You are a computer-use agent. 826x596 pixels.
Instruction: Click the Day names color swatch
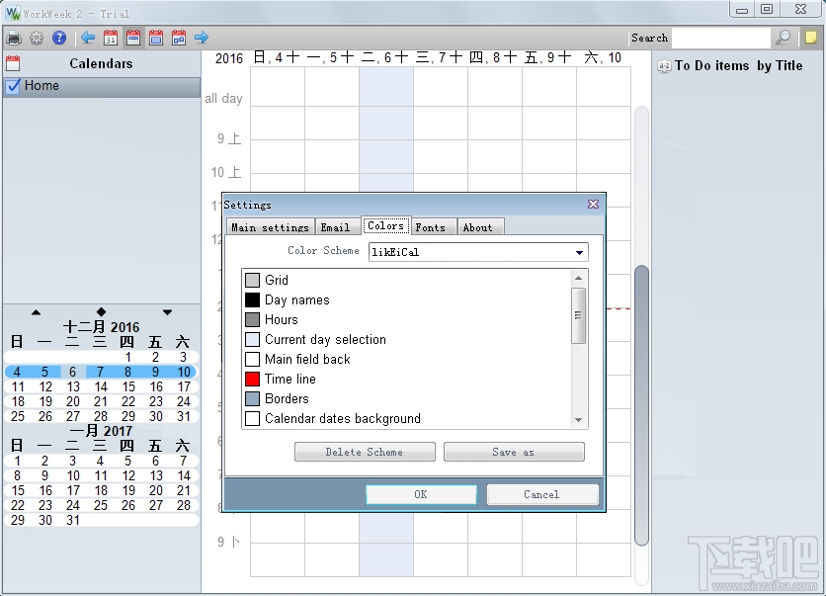[252, 299]
